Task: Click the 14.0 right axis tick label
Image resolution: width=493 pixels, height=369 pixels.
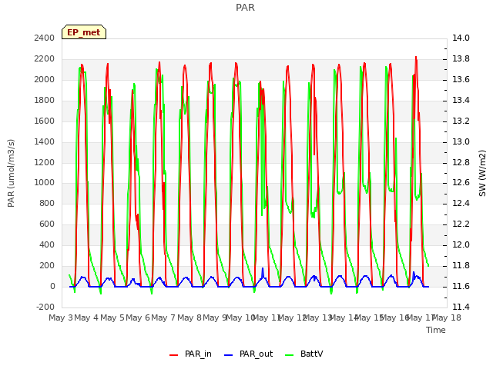Action: [461, 38]
